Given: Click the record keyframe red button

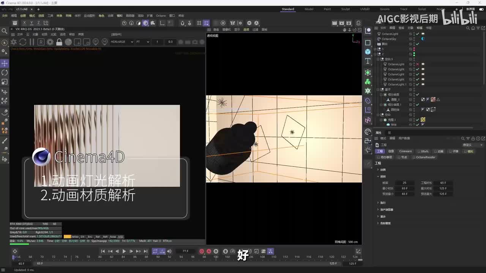Looking at the screenshot, I should [x=202, y=251].
